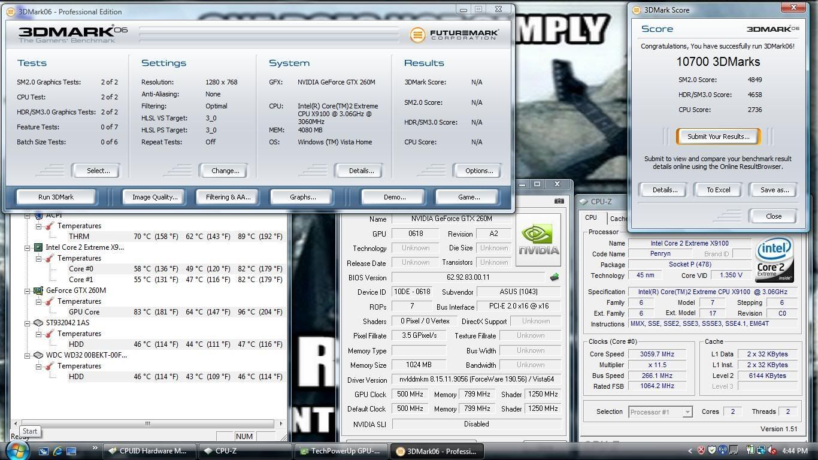This screenshot has width=818, height=460.
Task: Click red security alert shield in tray
Action: pos(701,450)
